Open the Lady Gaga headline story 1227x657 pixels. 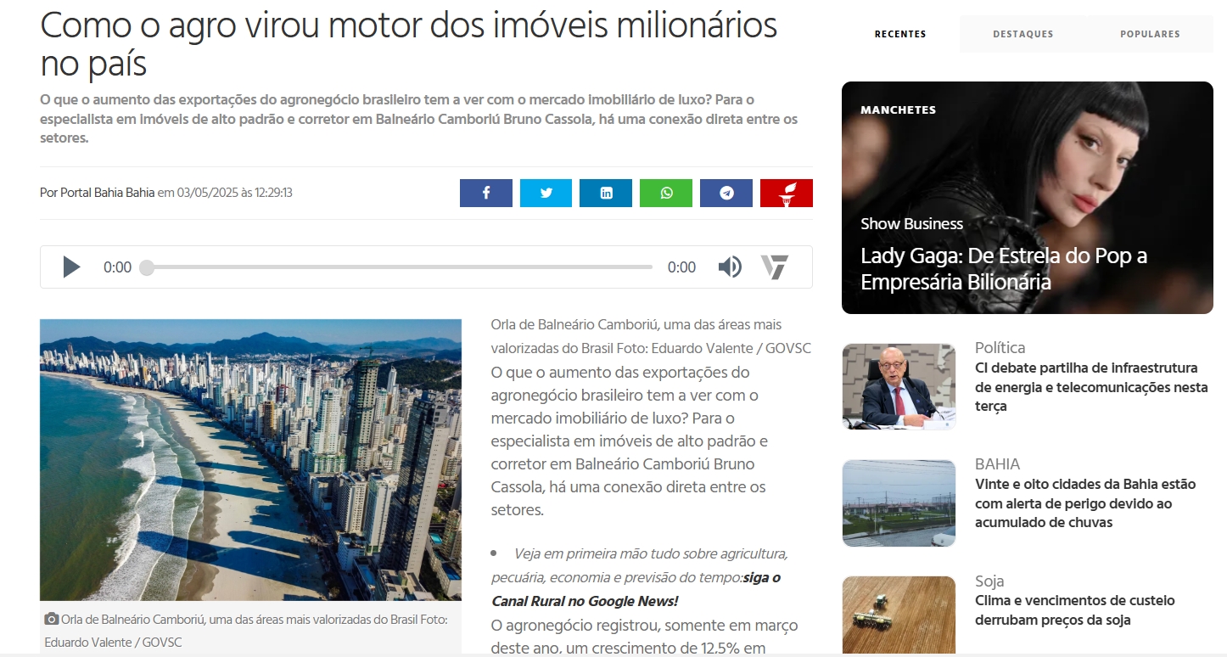(1004, 269)
